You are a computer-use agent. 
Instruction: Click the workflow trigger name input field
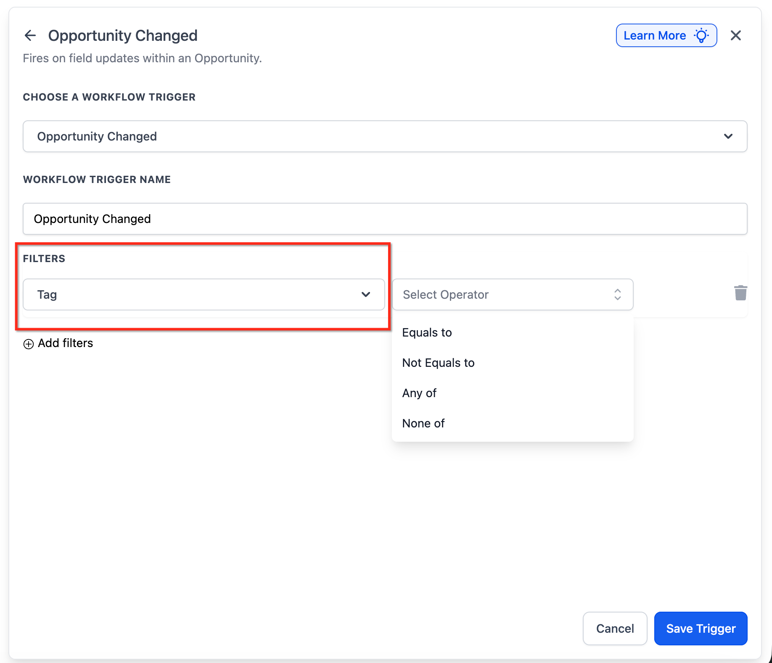[385, 219]
